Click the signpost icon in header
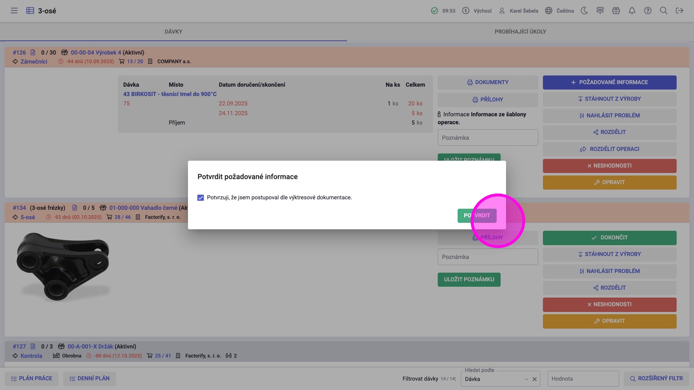The width and height of the screenshot is (694, 390). tap(600, 11)
